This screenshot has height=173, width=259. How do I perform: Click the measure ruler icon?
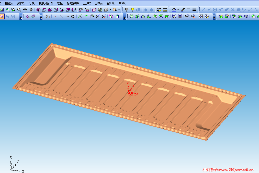[165, 9]
